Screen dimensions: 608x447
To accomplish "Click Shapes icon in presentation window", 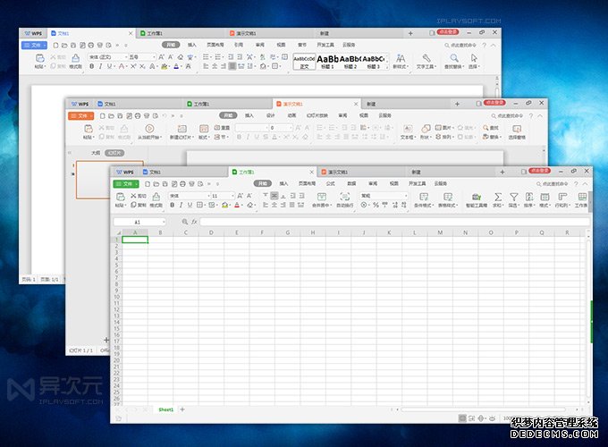I will 426,129.
